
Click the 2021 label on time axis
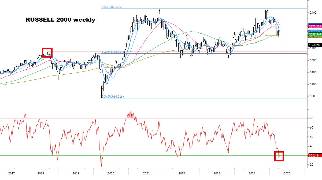146,173
